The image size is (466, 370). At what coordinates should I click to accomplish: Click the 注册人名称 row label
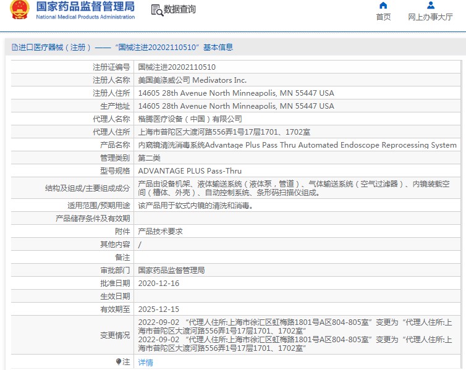111,80
